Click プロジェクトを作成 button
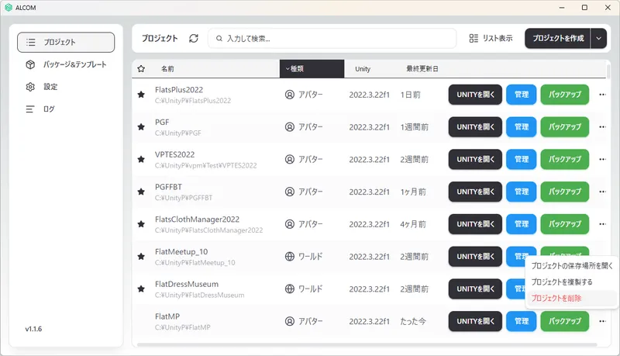The image size is (620, 356). [557, 38]
